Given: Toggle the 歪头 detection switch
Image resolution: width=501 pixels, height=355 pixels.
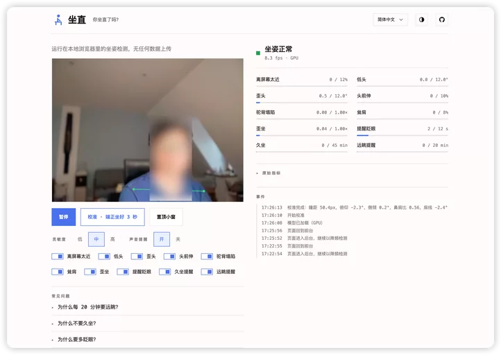Looking at the screenshot, I should [137, 257].
